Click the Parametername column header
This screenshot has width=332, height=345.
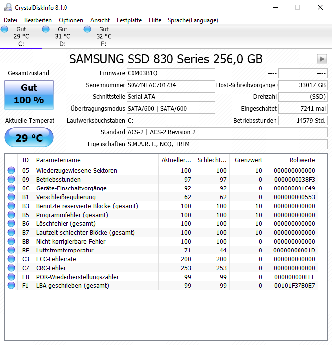pos(96,160)
